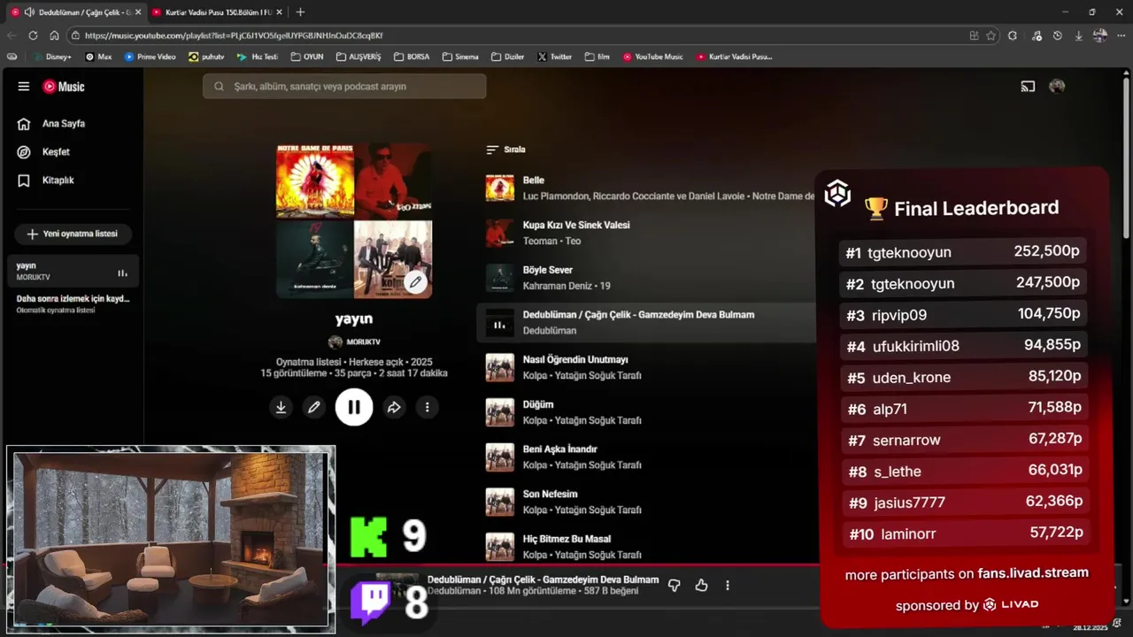Download the yayın playlist

tap(281, 407)
